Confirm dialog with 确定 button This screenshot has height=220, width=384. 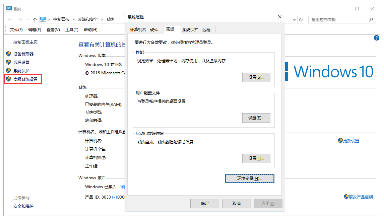[205, 203]
